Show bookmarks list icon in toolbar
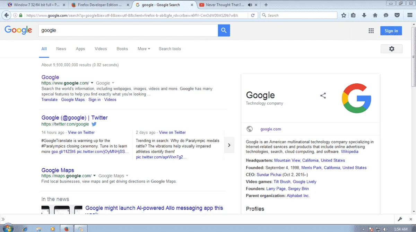 click(353, 15)
